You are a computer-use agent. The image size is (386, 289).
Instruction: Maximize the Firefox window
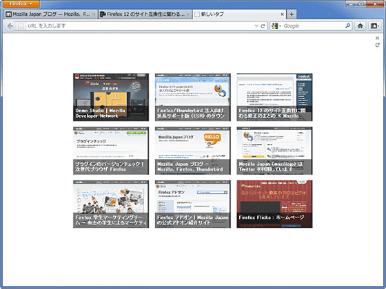coord(361,3)
